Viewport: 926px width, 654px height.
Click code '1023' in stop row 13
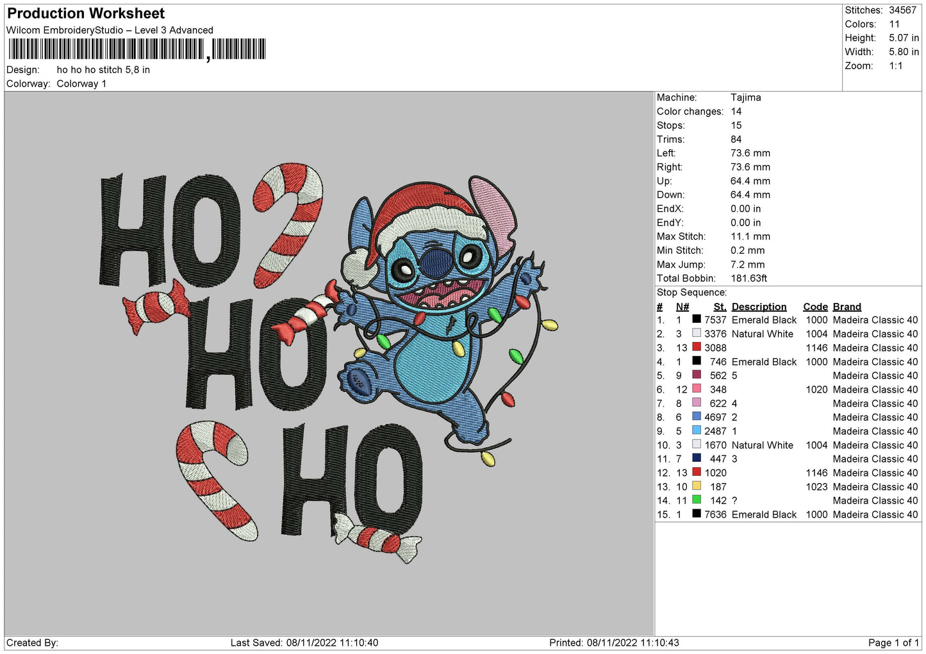coord(817,487)
